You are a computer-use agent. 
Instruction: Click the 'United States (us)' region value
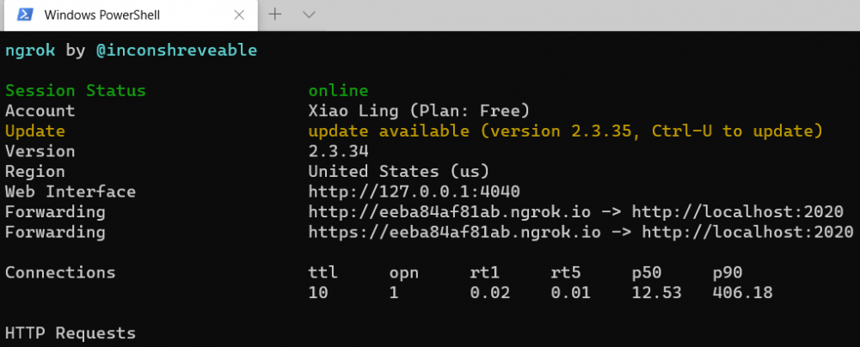[399, 172]
